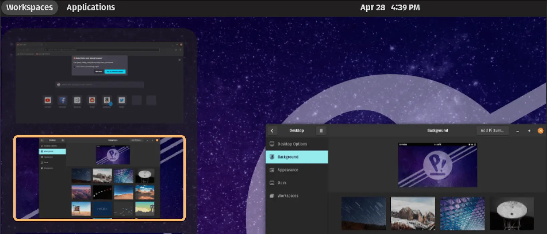Open the calendar from the date and time
Screen dimensions: 547x234
390,7
